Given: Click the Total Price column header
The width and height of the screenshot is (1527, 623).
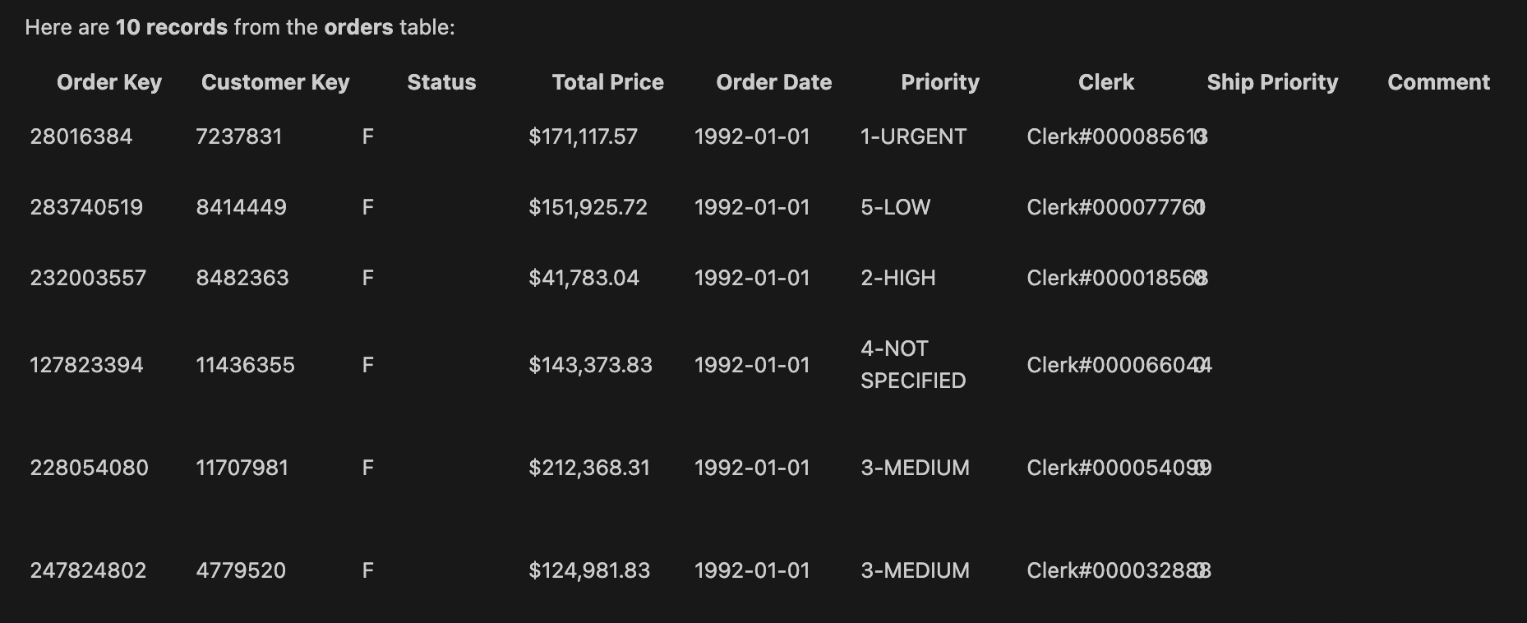Looking at the screenshot, I should (x=607, y=82).
